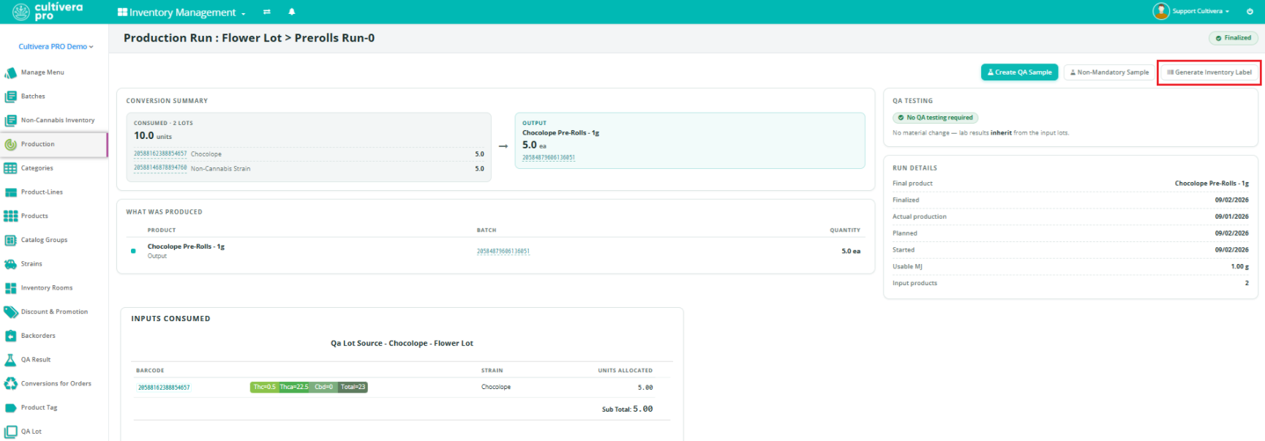Open the Support Cultivera user menu
Screen dimensions: 1265x441
(1192, 11)
